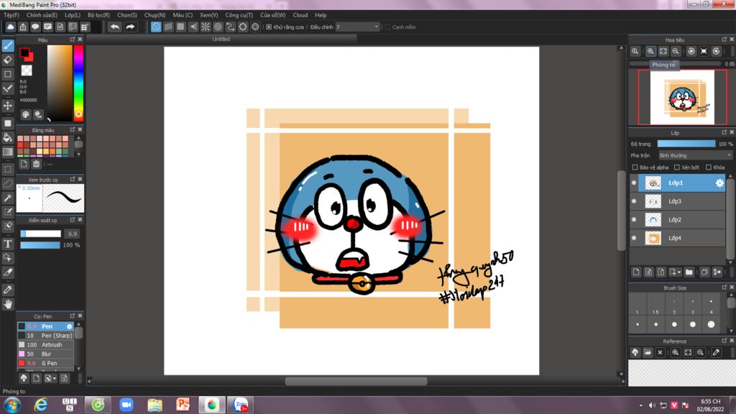Screen dimensions: 736x414
Task: Click the Độ trong opacity slider
Action: (686, 144)
